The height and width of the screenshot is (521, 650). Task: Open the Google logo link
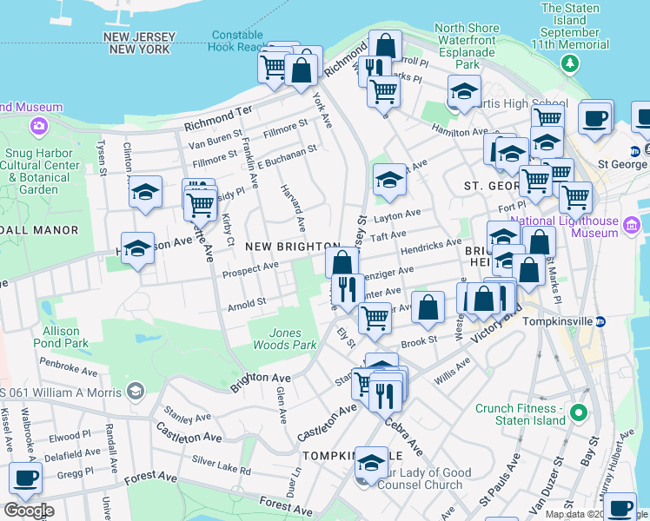(x=28, y=511)
